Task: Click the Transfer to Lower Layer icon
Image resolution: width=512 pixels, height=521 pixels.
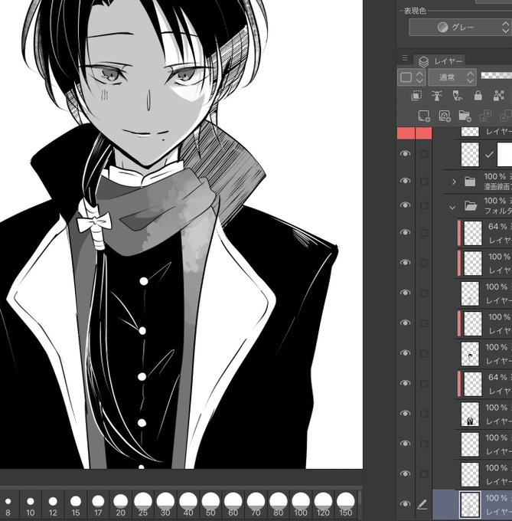Action: 485,116
